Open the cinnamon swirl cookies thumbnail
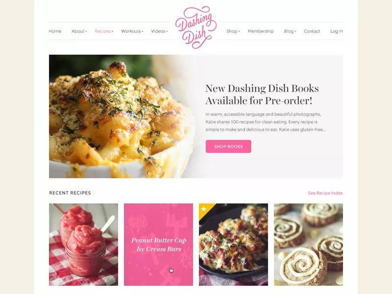The image size is (392, 294). click(309, 245)
